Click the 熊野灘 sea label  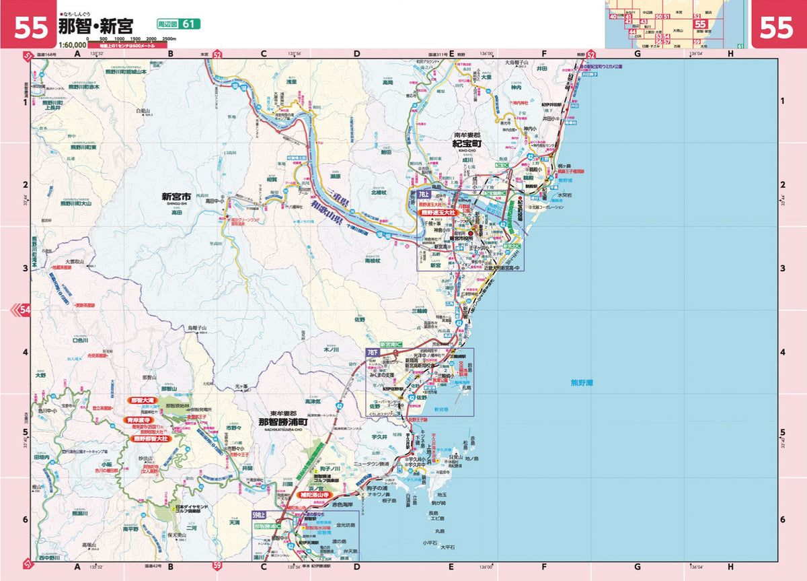(582, 383)
